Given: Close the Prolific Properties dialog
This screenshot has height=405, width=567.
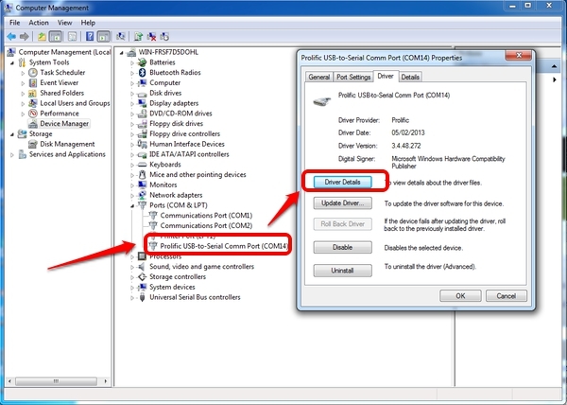Looking at the screenshot, I should click(519, 56).
